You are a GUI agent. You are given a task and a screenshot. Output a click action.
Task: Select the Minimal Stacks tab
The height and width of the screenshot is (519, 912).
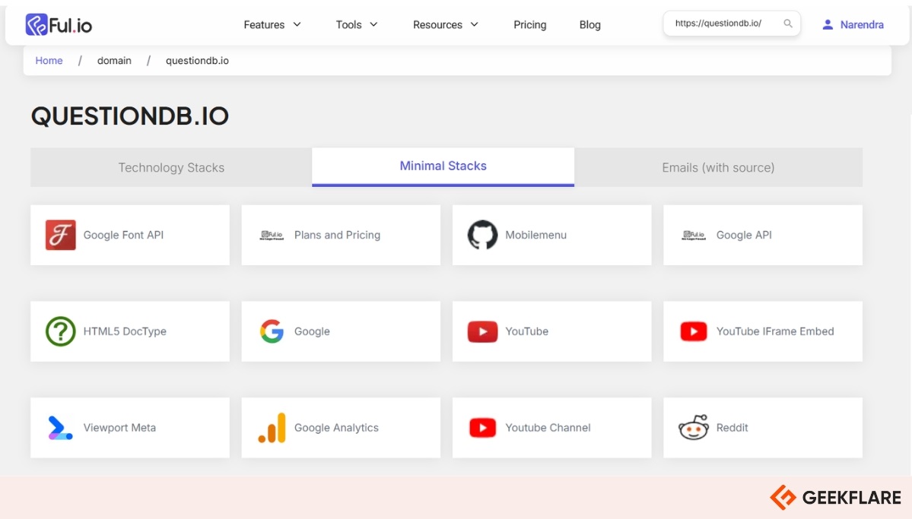click(443, 167)
